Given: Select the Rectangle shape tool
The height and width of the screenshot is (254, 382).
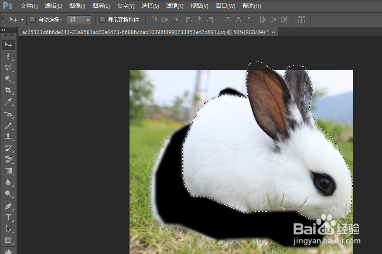Looking at the screenshot, I should tap(8, 240).
